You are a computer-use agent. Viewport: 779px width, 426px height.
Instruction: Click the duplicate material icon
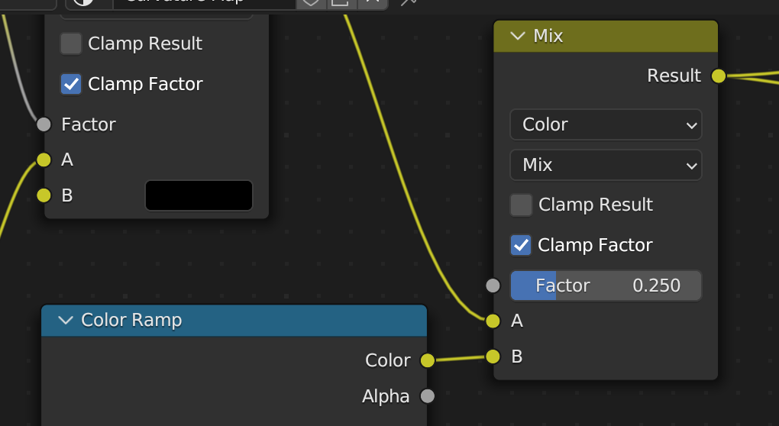(341, 2)
